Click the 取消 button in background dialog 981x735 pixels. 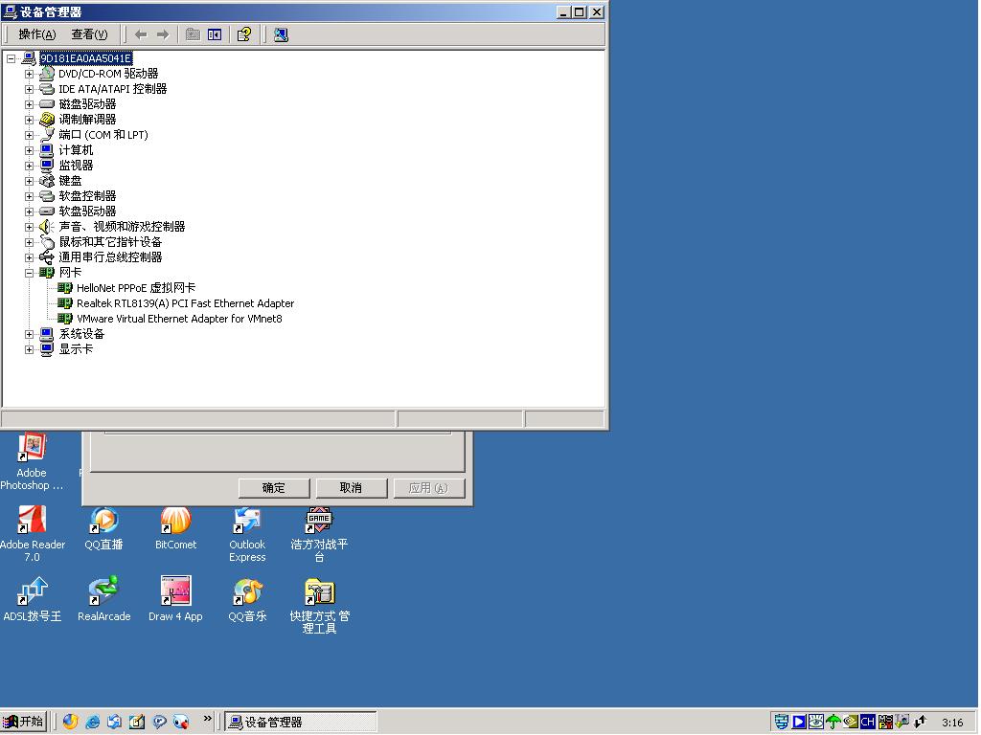351,488
